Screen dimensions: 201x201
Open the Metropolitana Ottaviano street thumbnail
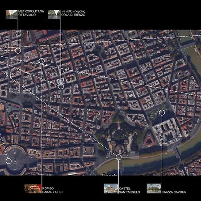[12, 14]
